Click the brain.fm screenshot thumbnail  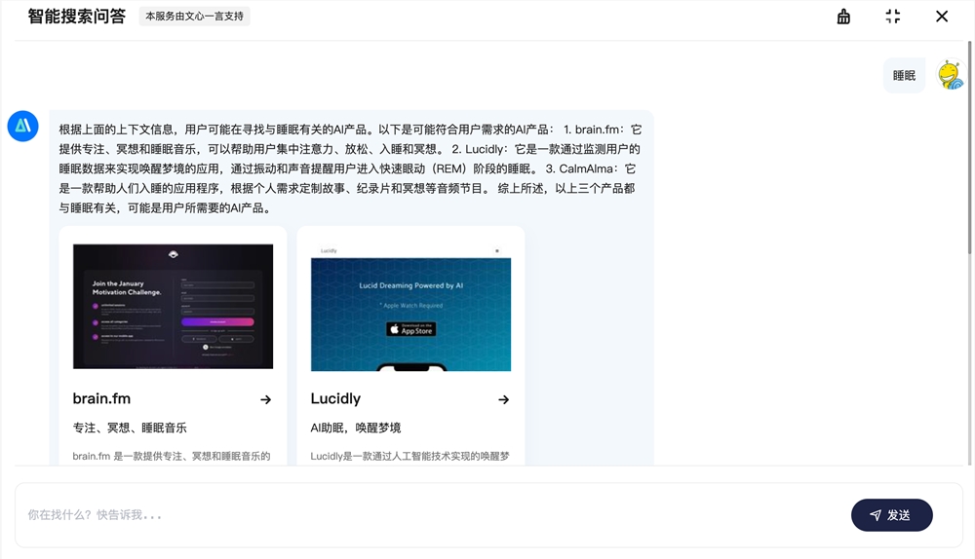tap(173, 306)
